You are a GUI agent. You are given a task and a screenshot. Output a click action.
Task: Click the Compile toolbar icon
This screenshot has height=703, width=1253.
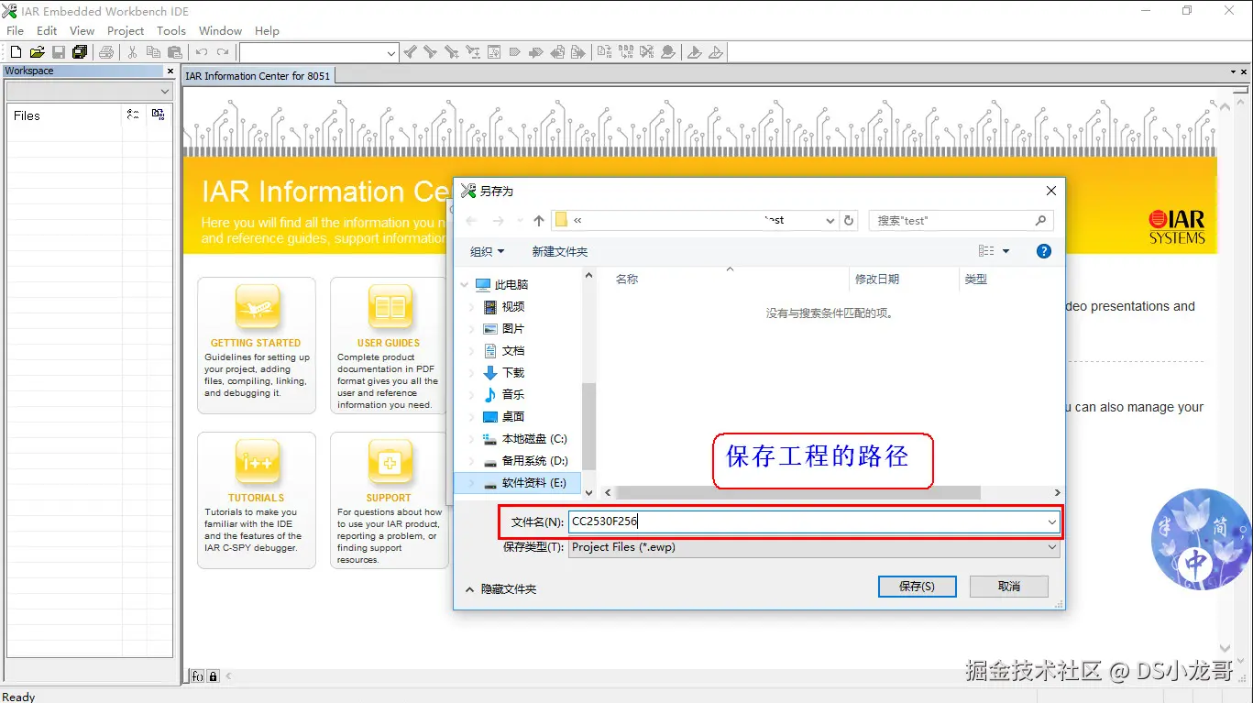coord(604,52)
